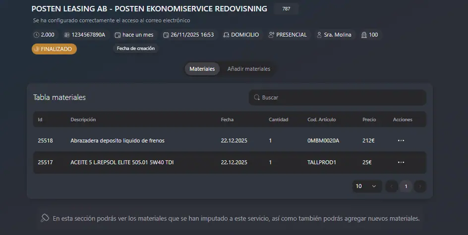468x235 pixels.
Task: Expand the rows-per-page dropdown showing 10
Action: (x=366, y=187)
